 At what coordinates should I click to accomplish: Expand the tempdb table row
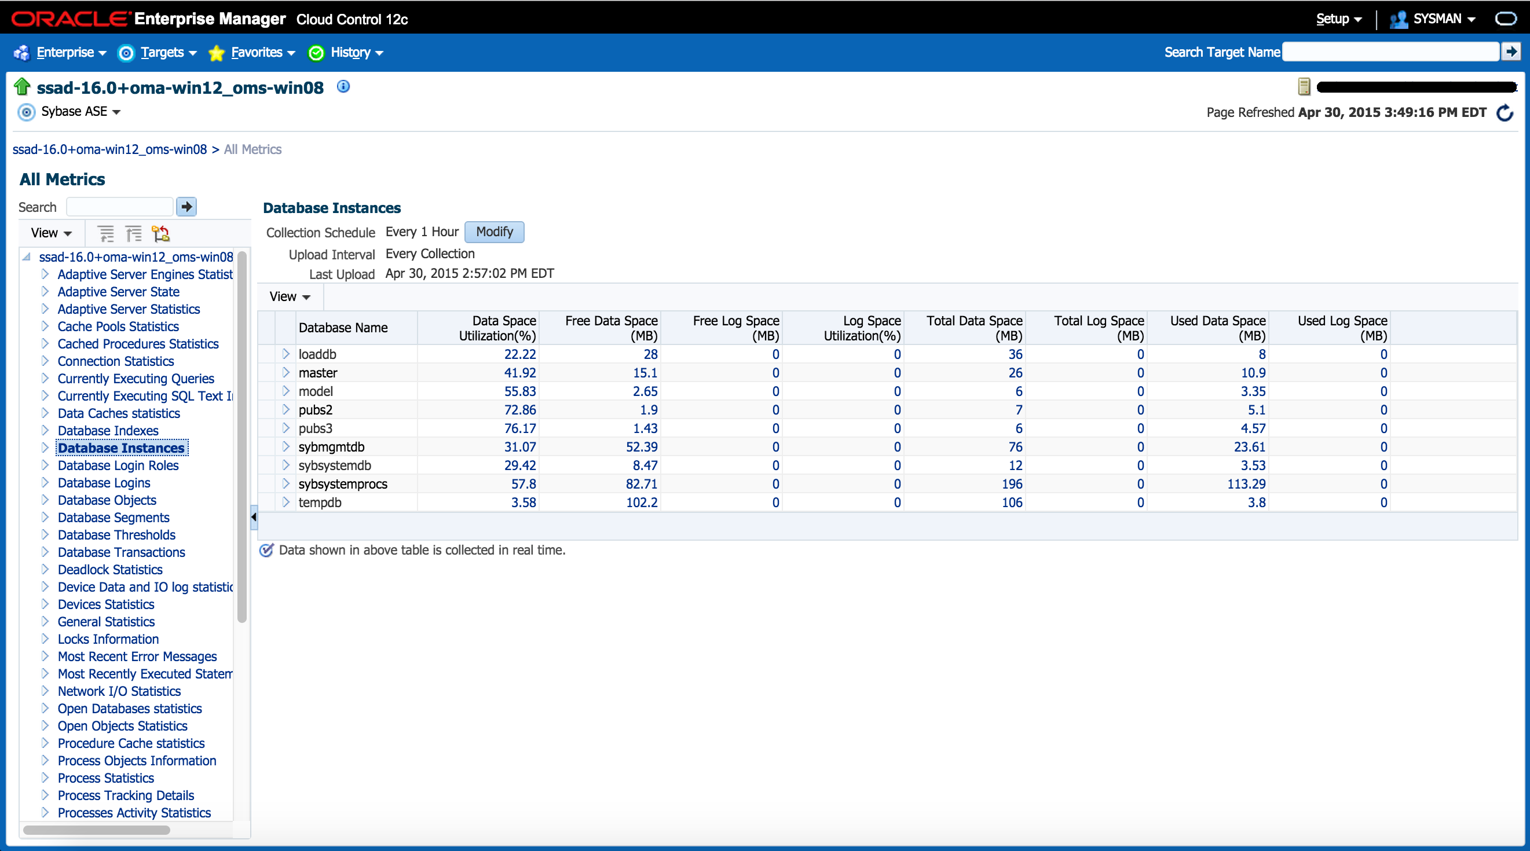coord(285,502)
